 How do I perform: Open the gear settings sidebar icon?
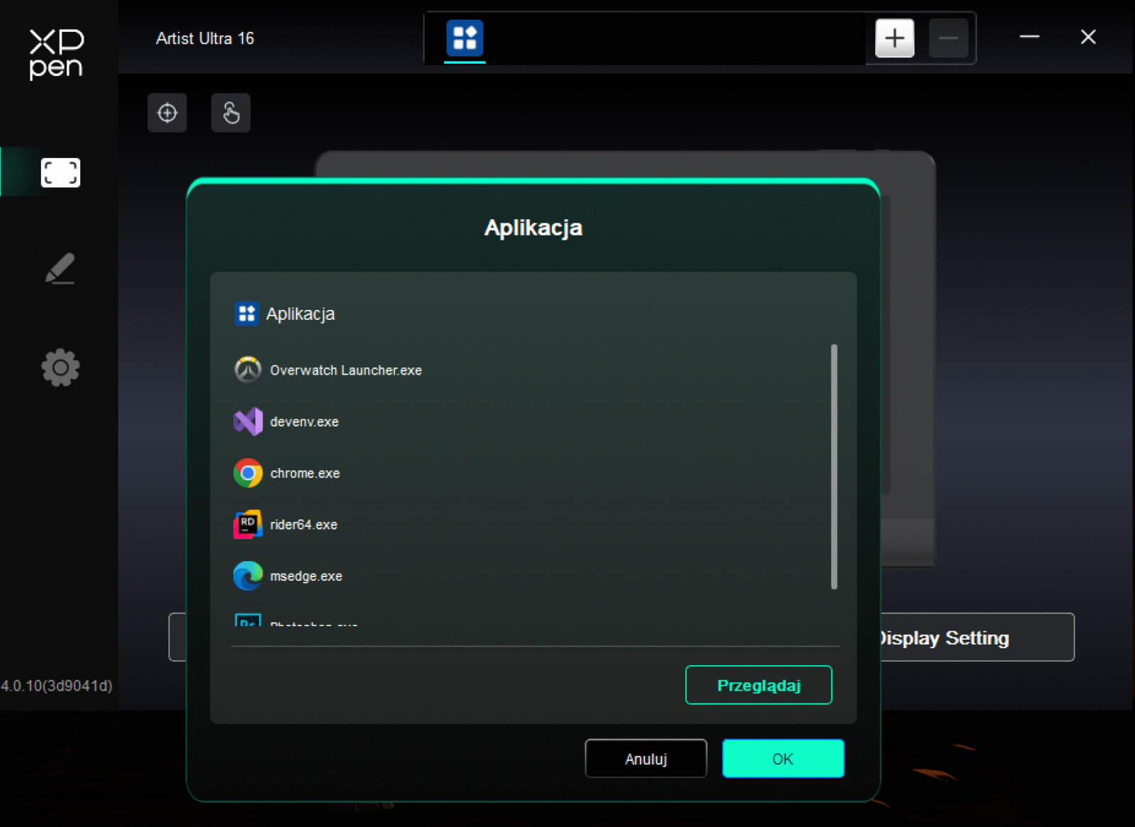60,367
